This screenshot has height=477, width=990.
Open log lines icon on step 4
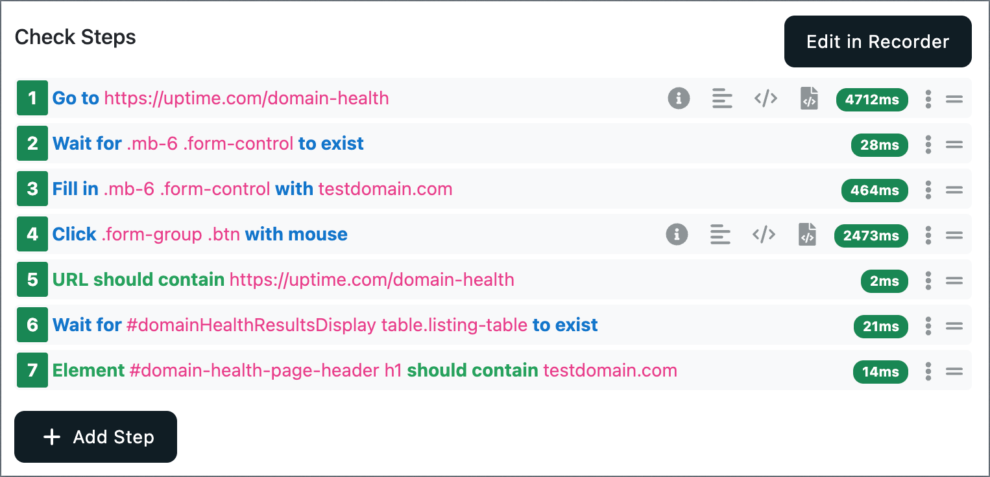point(720,235)
